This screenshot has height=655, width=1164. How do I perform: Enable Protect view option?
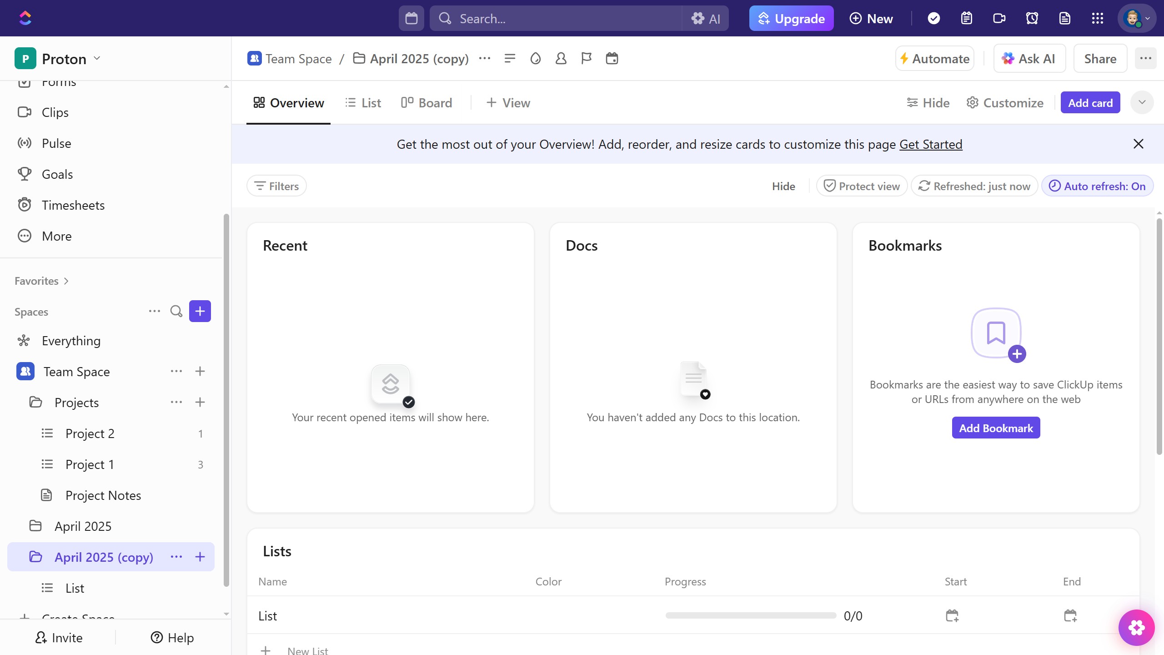862,186
